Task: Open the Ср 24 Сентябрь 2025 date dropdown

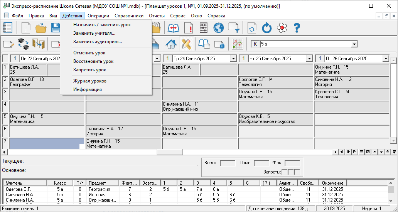Action: pos(233,59)
